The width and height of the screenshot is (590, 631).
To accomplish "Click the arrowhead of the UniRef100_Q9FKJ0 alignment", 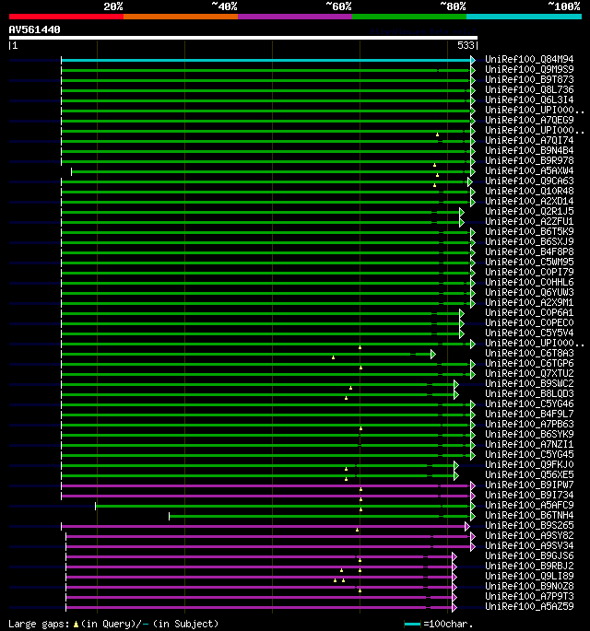I will 456,465.
